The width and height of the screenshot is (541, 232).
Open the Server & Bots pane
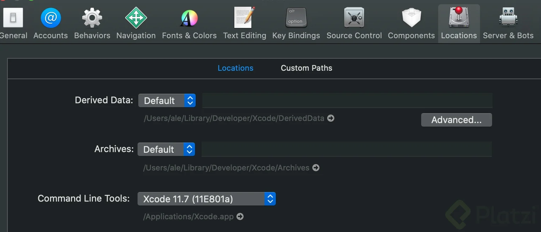pyautogui.click(x=508, y=23)
